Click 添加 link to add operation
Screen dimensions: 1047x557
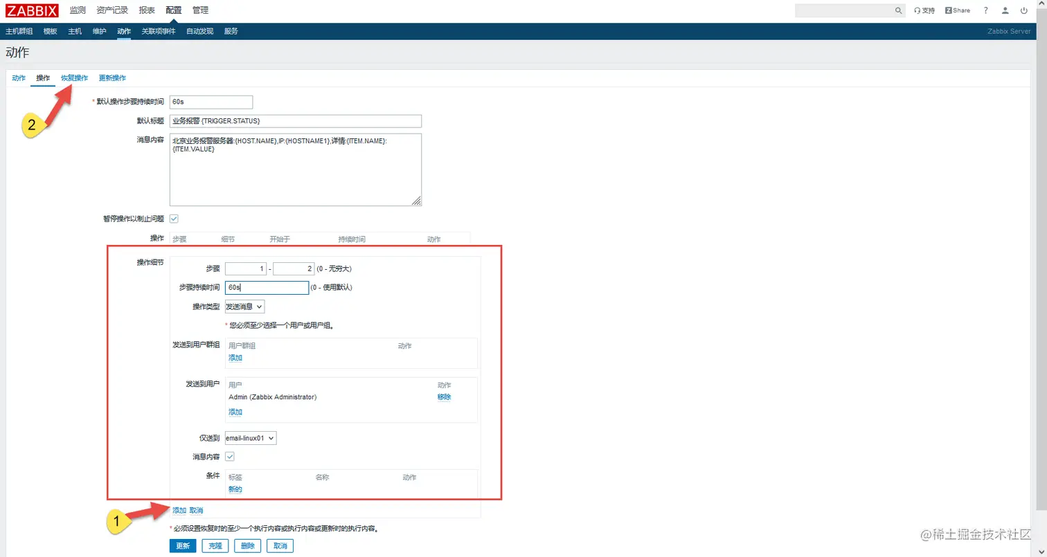(179, 511)
